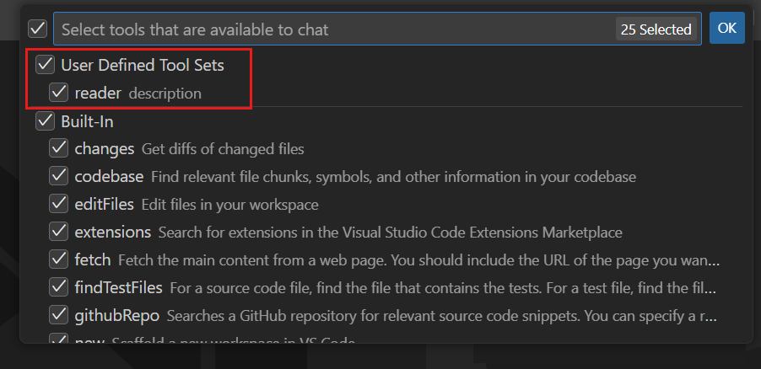Click the 25 Selected badge

[x=656, y=29]
